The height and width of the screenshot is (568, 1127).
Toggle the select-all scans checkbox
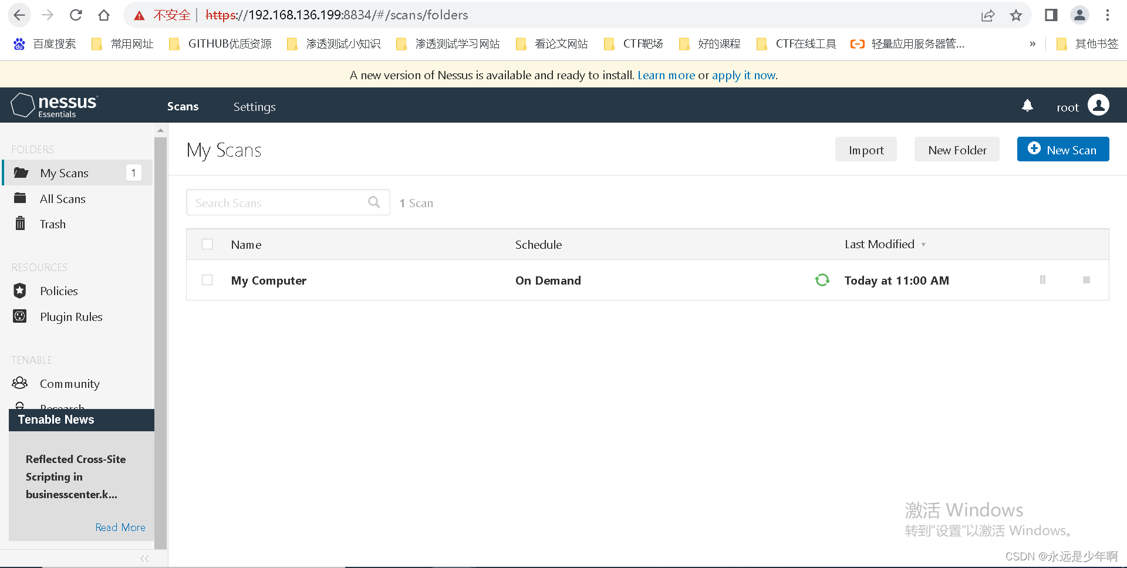(207, 244)
